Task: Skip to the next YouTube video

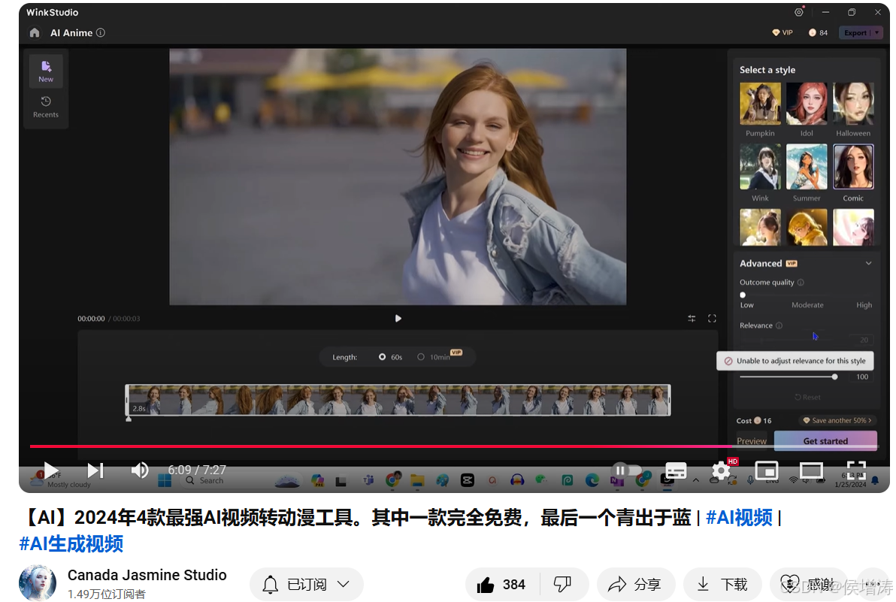Action: (x=95, y=470)
